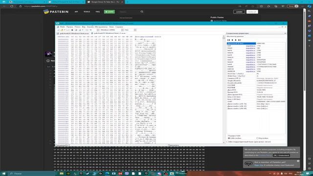313x176 pixels.
Task: Select the GUID row in data inspector
Action: coord(256,102)
